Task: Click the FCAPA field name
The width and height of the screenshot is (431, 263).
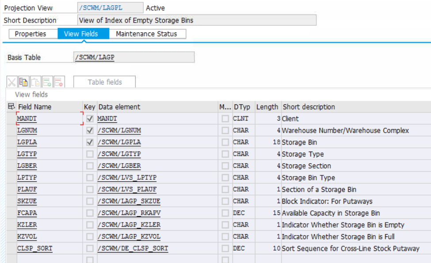Action: coord(27,213)
